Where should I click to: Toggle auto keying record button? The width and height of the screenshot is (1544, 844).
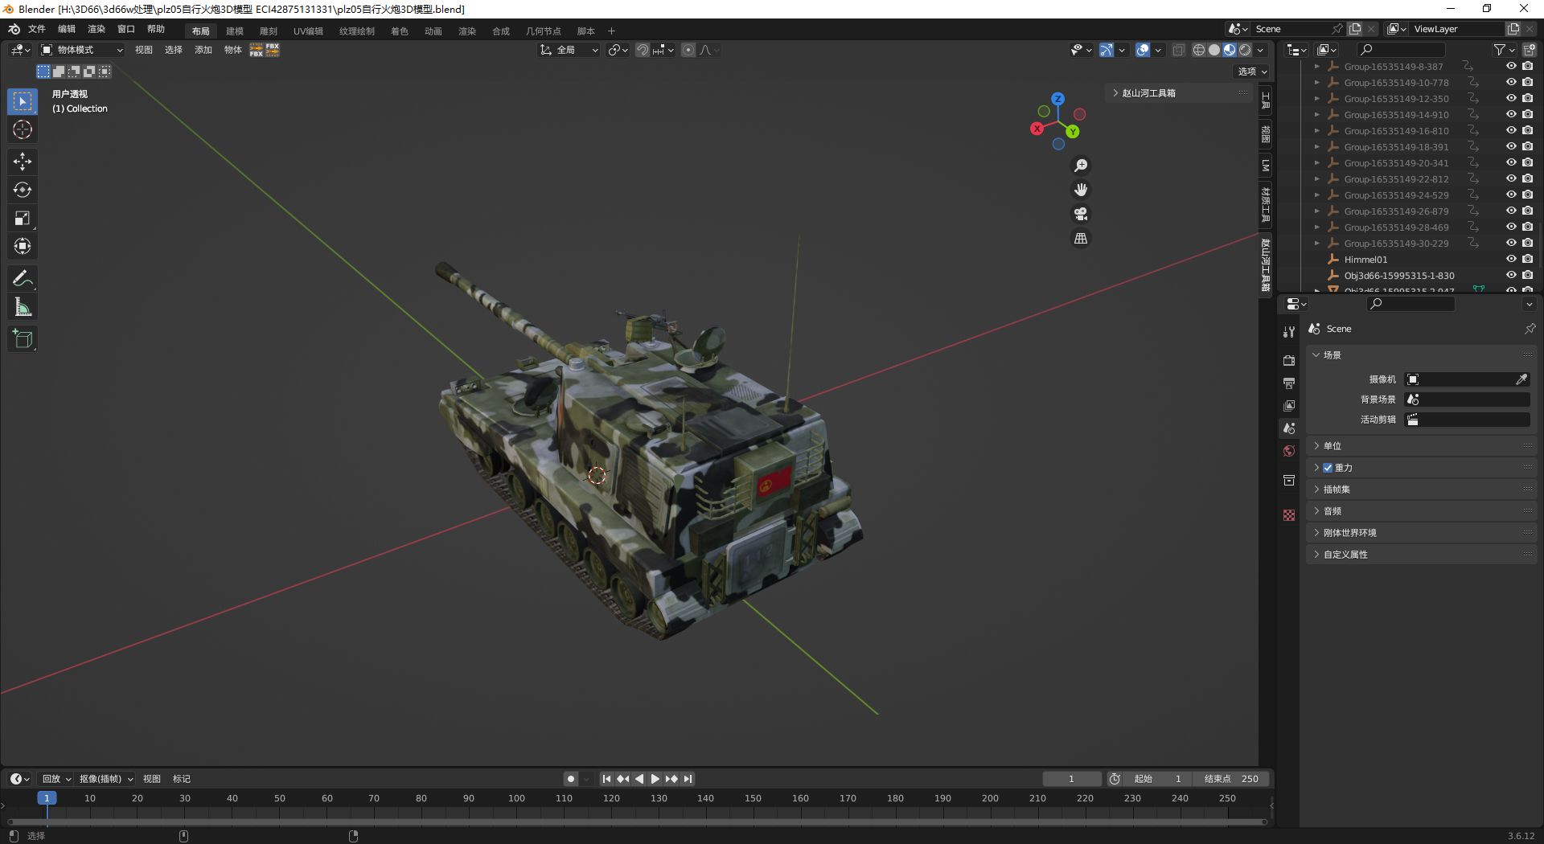[x=571, y=779]
